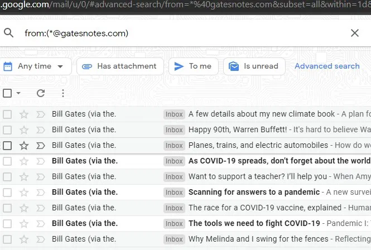Apply the To me filter chip
The height and width of the screenshot is (250, 371).
193,66
